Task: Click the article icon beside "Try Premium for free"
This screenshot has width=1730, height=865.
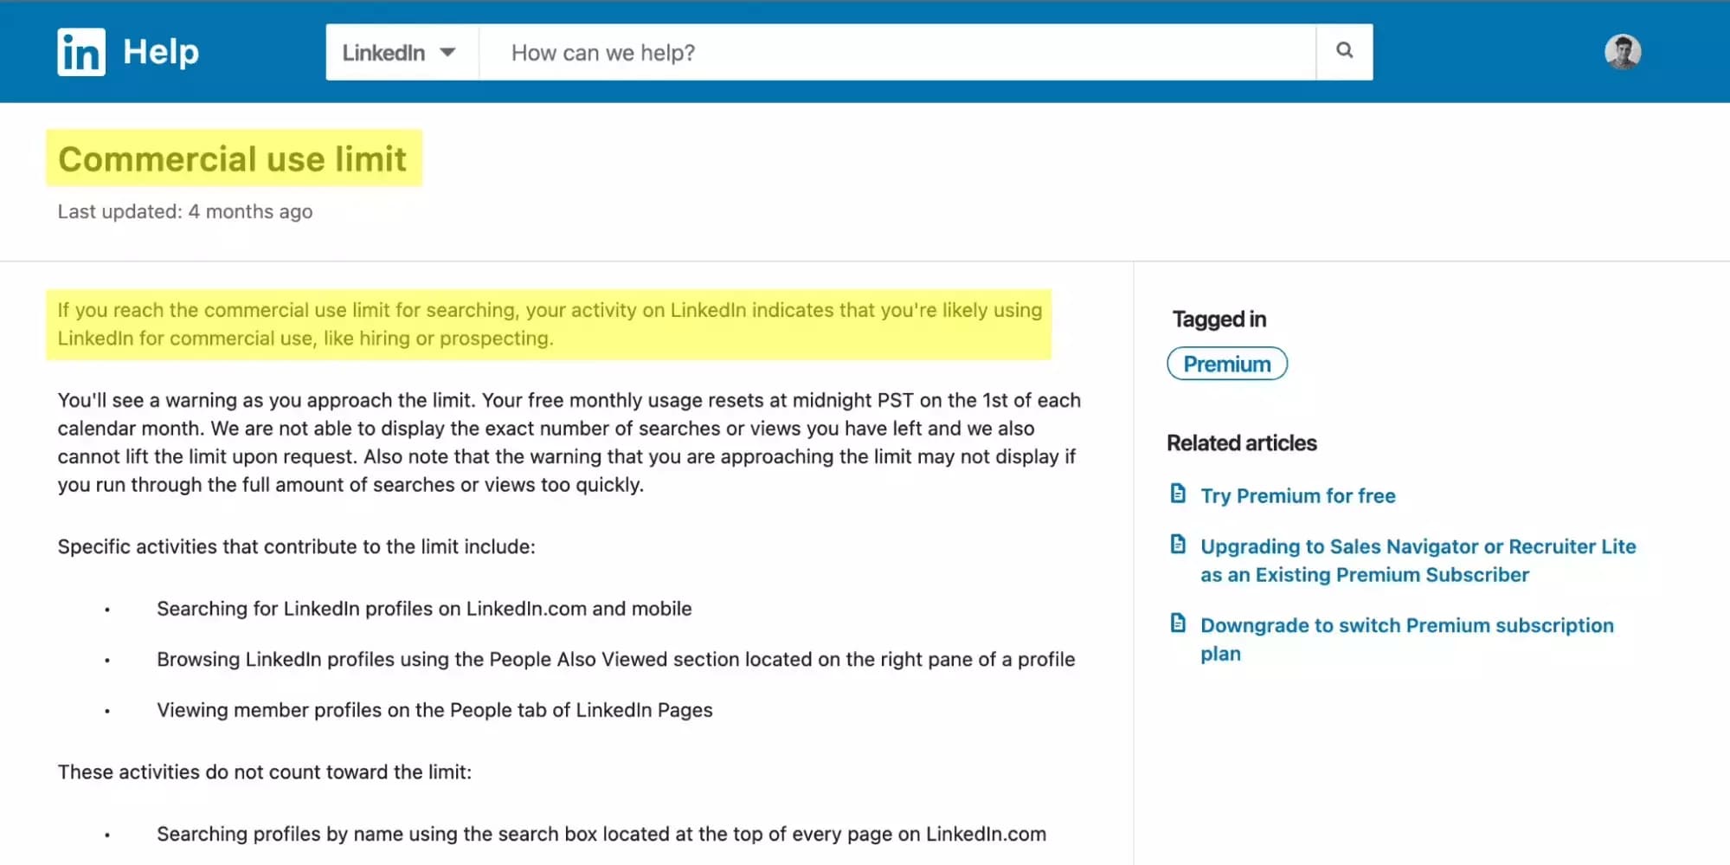Action: click(x=1178, y=493)
